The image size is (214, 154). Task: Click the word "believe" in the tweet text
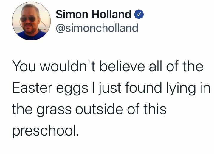pos(122,66)
